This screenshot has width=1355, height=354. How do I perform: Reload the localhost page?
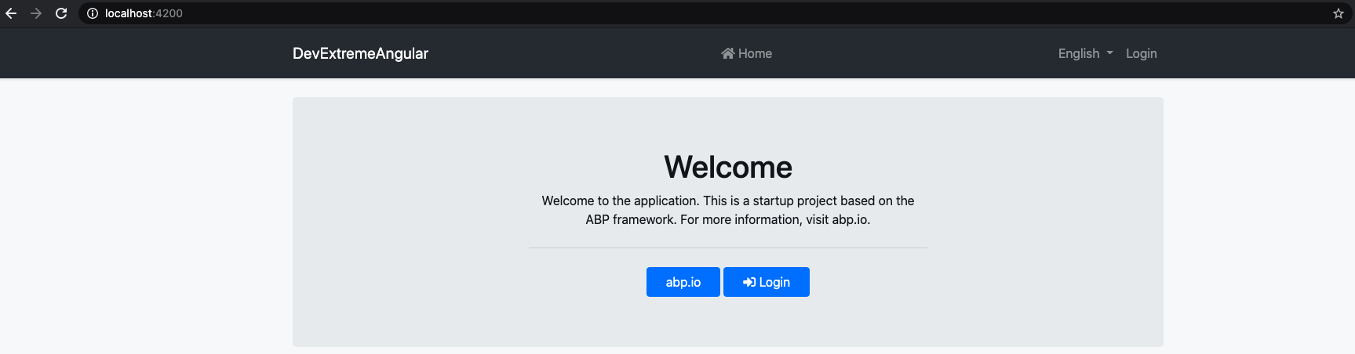point(61,13)
